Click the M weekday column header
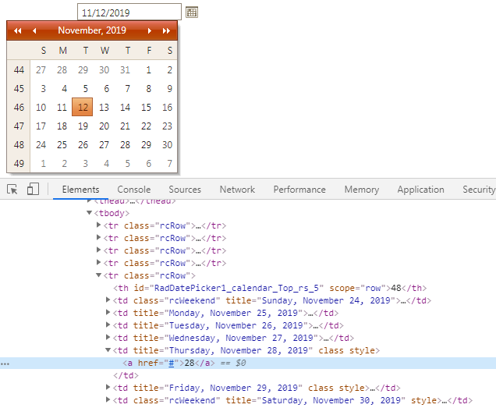The image size is (496, 408). [x=62, y=51]
